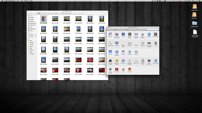Screen dimensions: 202x113
Task: Open the Help menu
Action: click(31, 1)
